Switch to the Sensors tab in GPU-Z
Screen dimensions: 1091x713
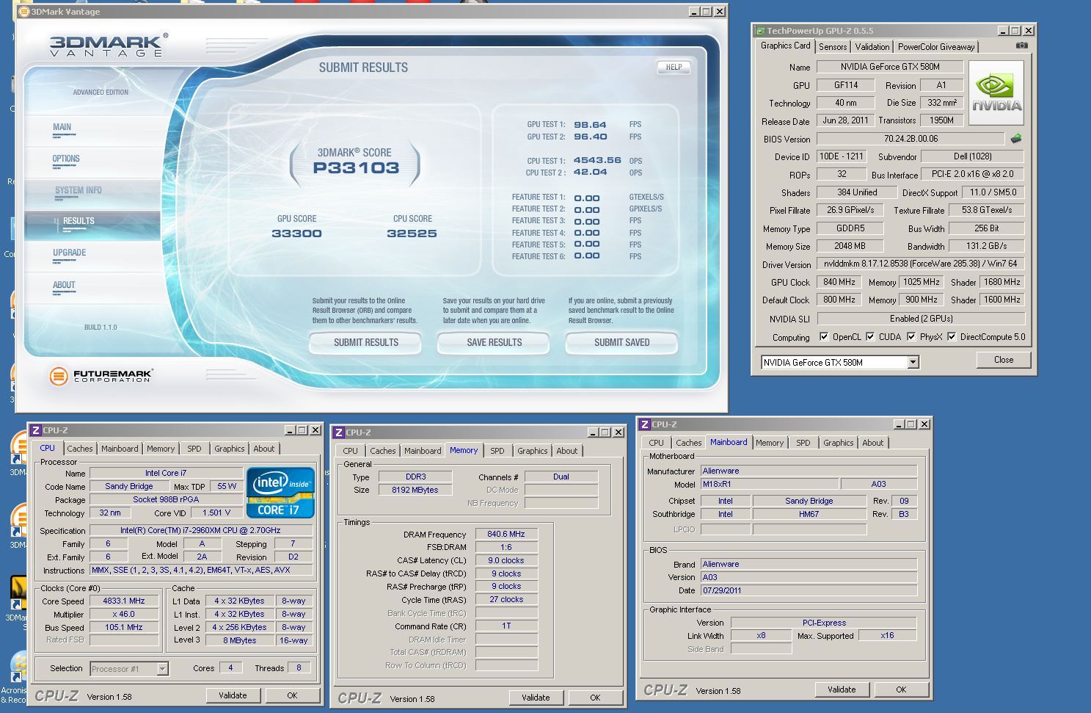833,47
